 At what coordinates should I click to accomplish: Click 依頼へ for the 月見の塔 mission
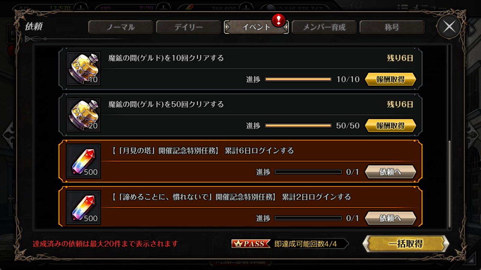point(390,172)
